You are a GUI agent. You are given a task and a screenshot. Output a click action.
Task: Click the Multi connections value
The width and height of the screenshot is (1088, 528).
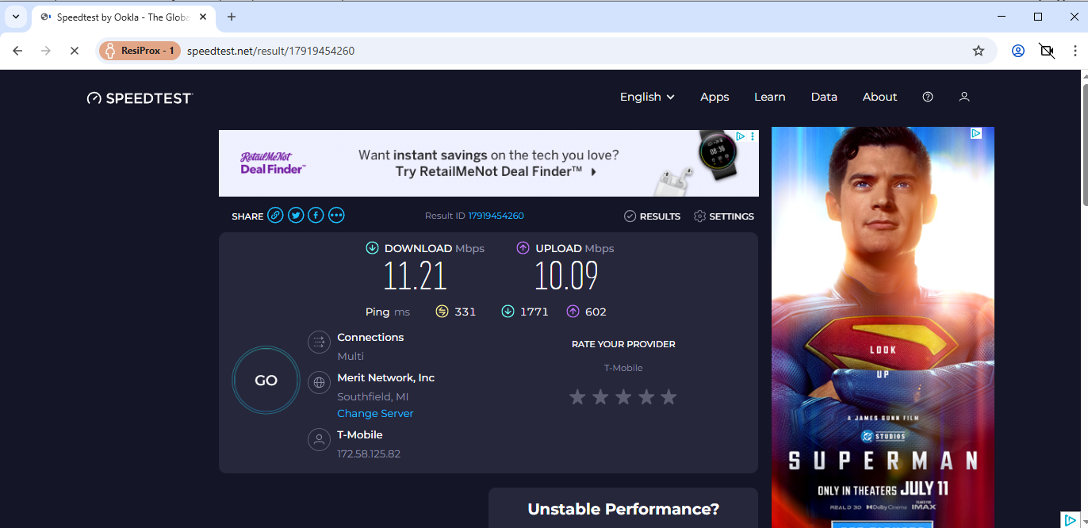pos(351,356)
